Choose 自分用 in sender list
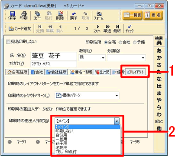This screenshot has height=157, width=175. pyautogui.click(x=87, y=135)
